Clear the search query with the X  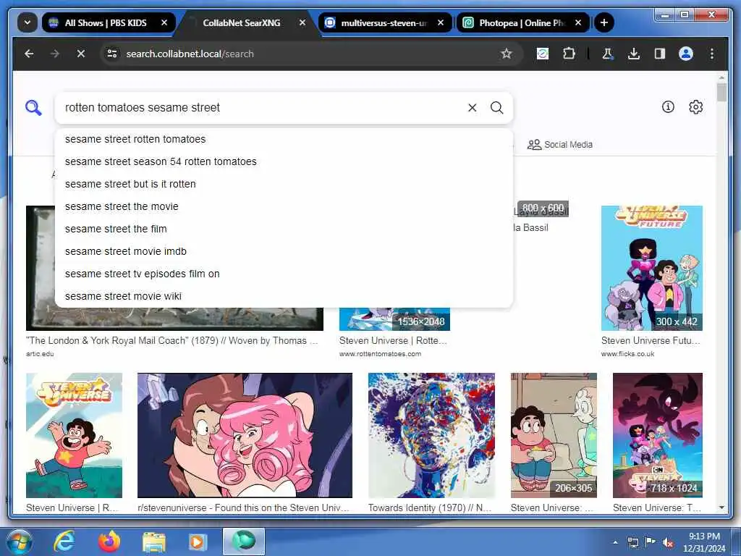point(472,108)
